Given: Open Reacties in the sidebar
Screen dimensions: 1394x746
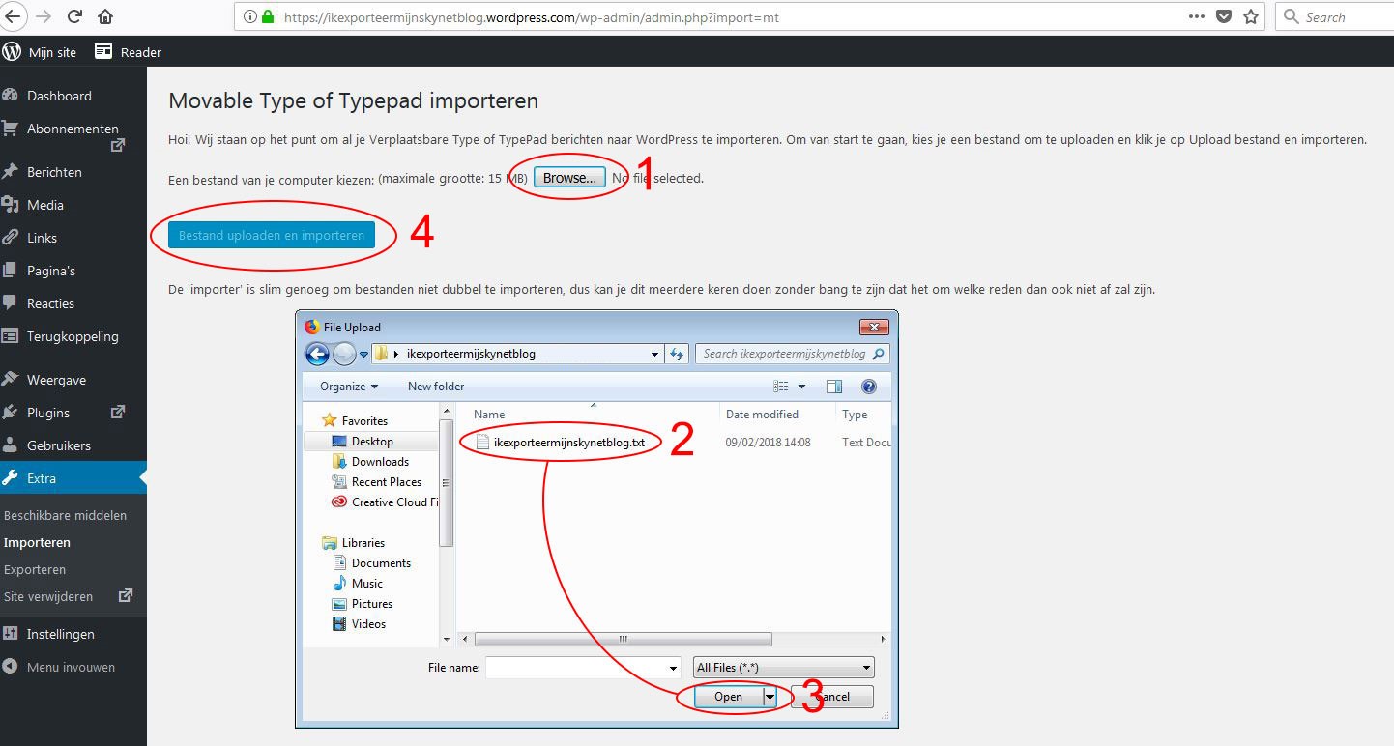Looking at the screenshot, I should (x=50, y=303).
